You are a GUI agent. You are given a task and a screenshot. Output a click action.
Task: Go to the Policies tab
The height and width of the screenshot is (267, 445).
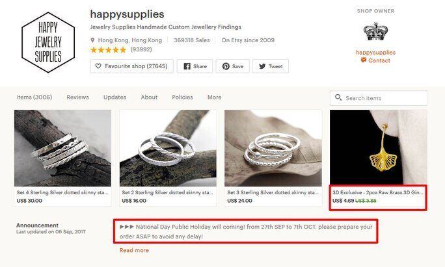pos(182,97)
